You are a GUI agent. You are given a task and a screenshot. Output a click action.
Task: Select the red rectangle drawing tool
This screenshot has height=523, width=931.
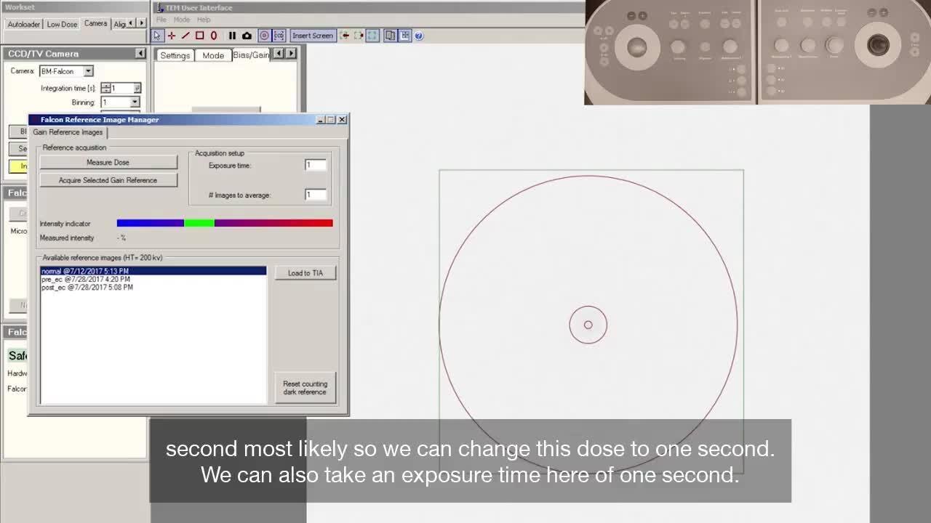pos(199,36)
